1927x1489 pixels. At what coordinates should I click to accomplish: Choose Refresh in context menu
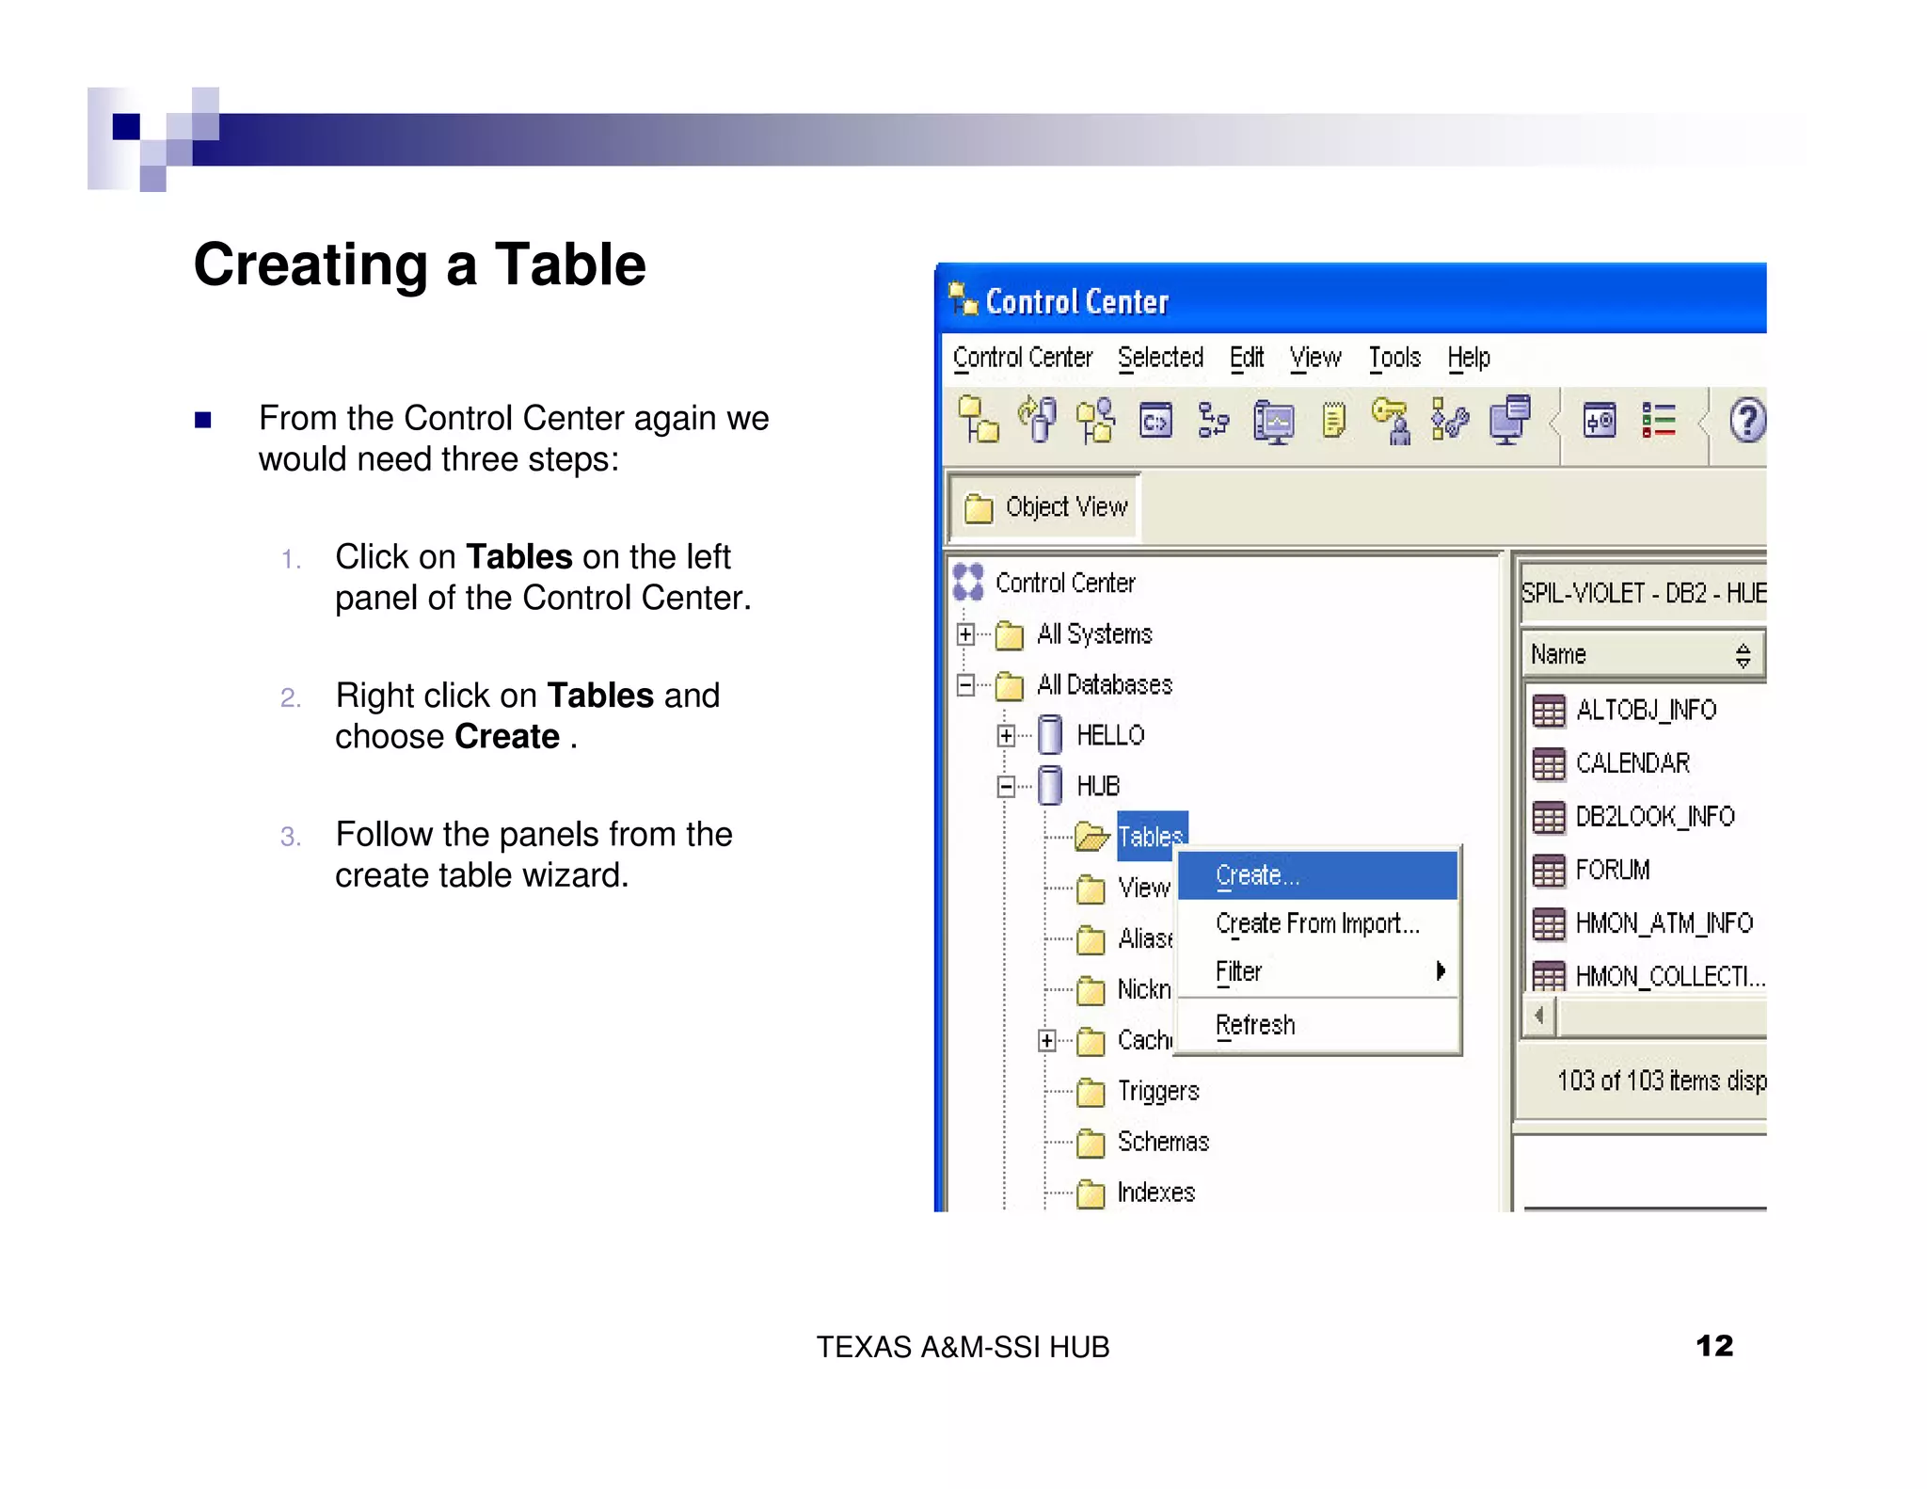tap(1318, 1025)
